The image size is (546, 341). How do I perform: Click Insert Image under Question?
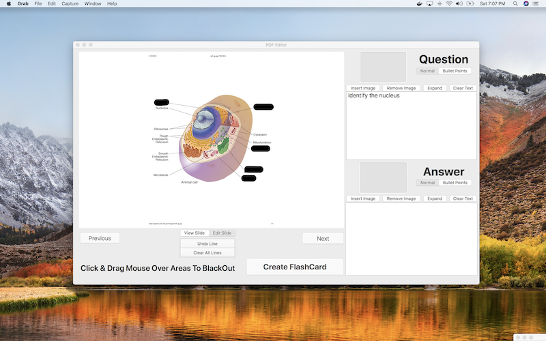coord(363,88)
